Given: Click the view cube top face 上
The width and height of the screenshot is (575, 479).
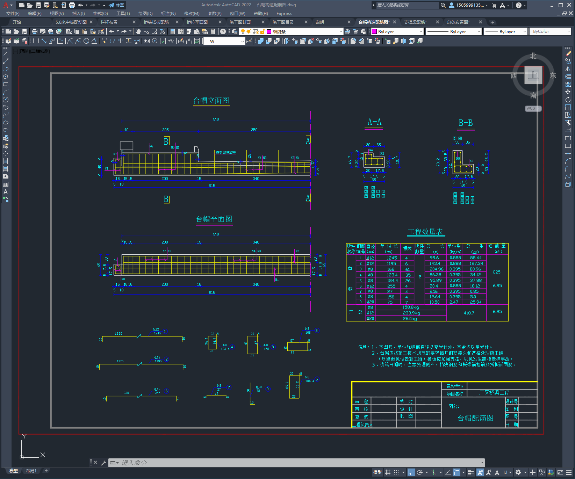Looking at the screenshot, I should [533, 75].
